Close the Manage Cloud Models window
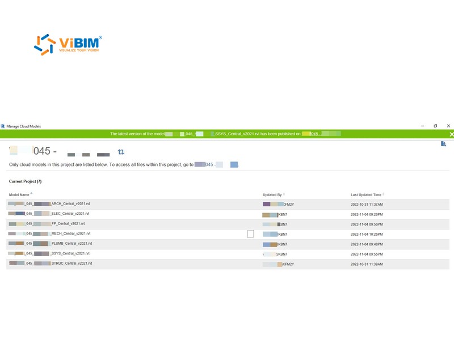 coord(448,126)
